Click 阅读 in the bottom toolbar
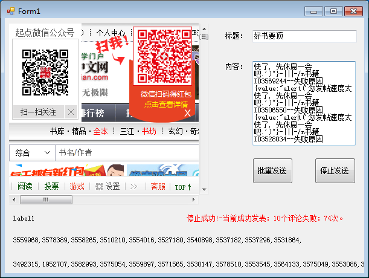The height and width of the screenshot is (278, 369). [x=25, y=186]
